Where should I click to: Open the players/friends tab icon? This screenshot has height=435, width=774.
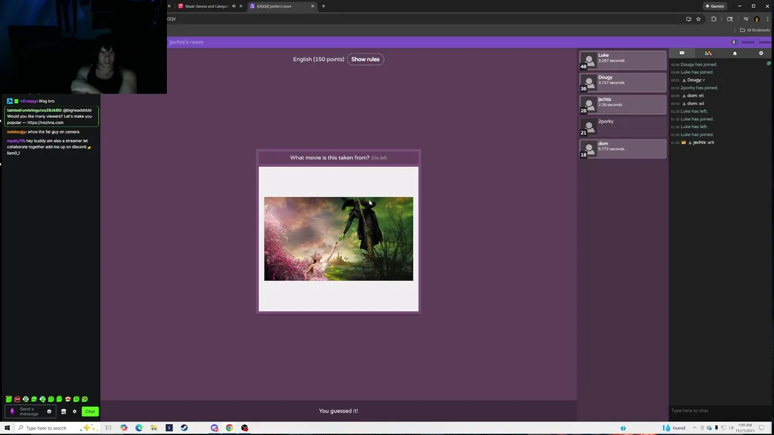click(708, 53)
